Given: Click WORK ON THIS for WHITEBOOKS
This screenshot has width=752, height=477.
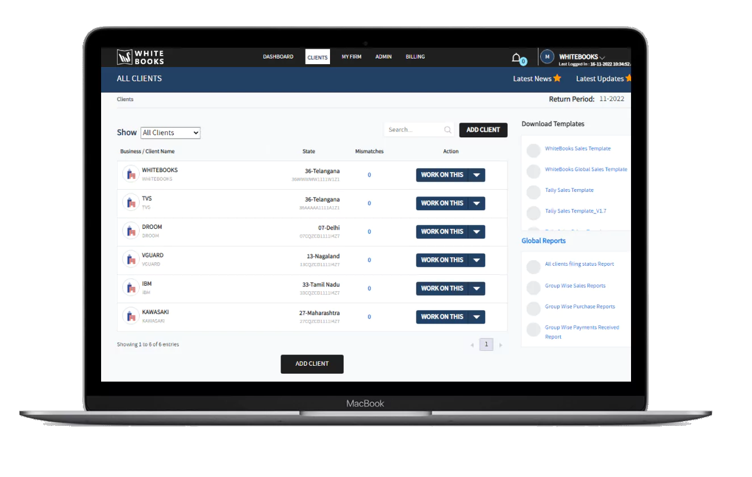Looking at the screenshot, I should [x=442, y=175].
